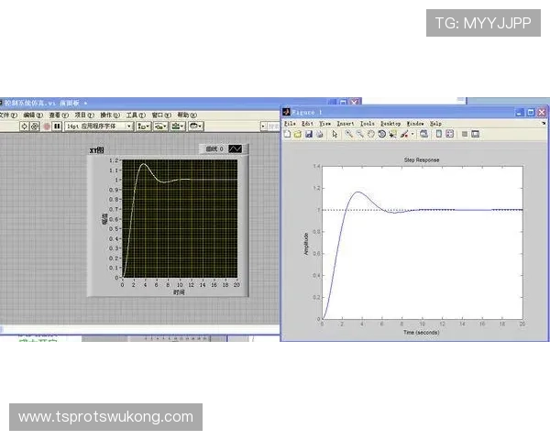Select the Edit Plot arrow tool
The width and height of the screenshot is (550, 440).
coord(335,134)
